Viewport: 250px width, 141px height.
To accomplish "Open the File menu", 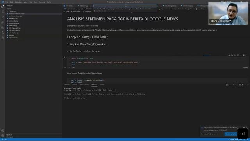I will [x=7, y=2].
